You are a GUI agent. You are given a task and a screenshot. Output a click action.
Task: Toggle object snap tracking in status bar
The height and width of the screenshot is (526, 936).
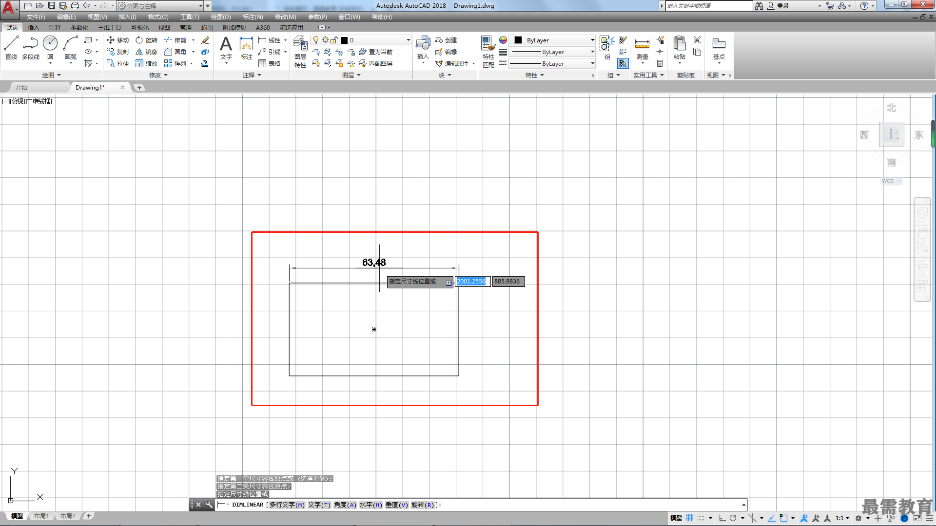(x=772, y=518)
